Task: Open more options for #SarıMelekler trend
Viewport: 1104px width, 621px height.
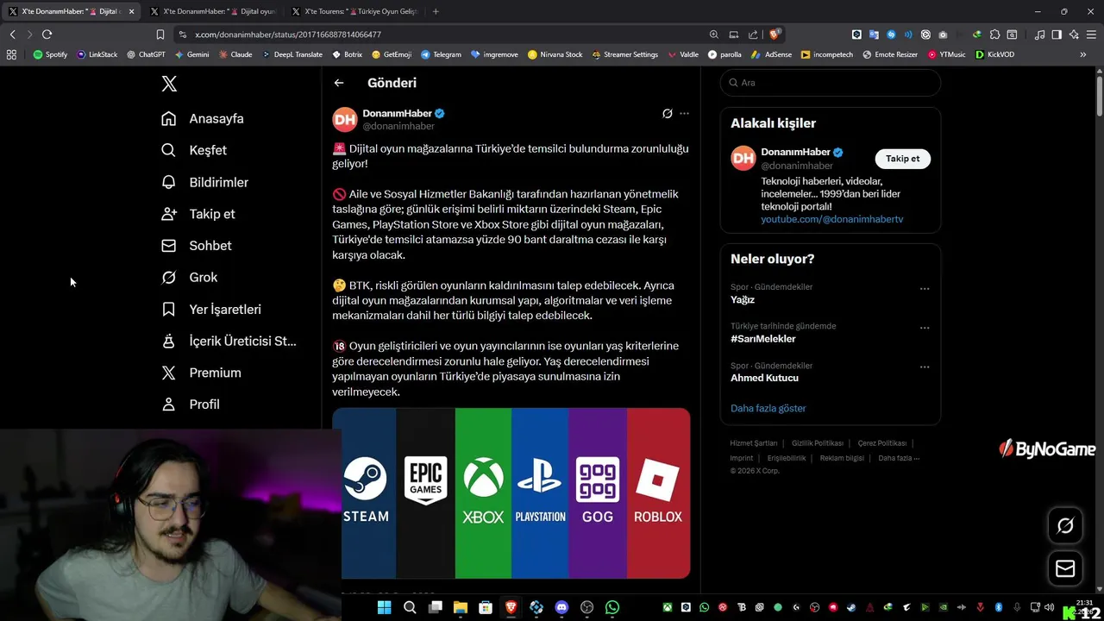Action: pos(925,328)
